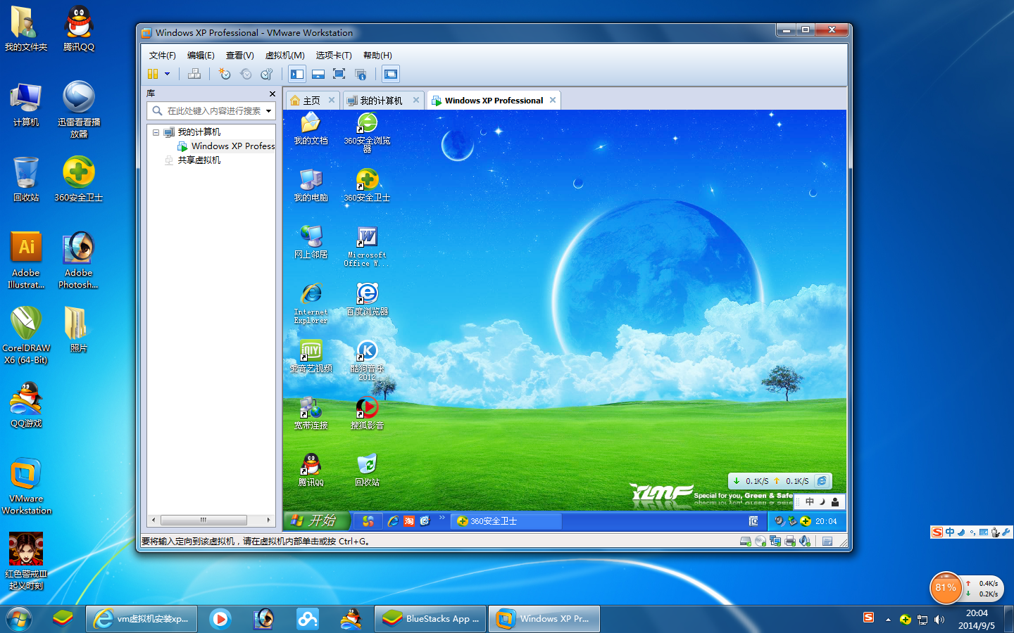Open the 虚拟机(M) menu
The image size is (1014, 633).
(284, 55)
